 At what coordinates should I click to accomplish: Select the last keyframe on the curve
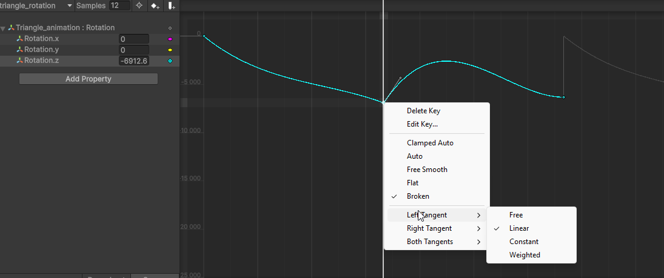[x=563, y=98]
